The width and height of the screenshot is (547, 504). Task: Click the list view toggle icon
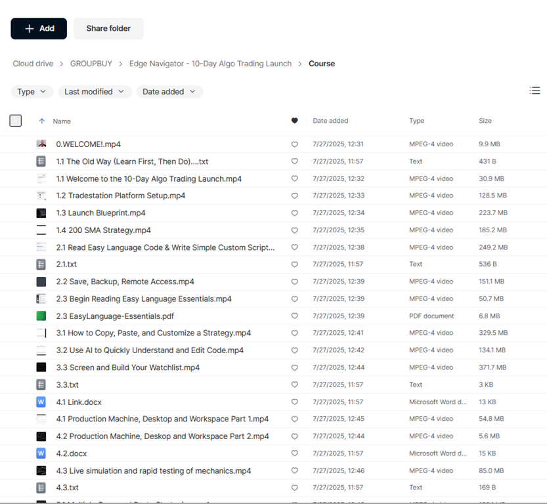point(535,91)
